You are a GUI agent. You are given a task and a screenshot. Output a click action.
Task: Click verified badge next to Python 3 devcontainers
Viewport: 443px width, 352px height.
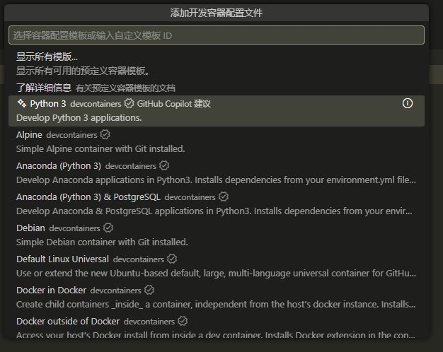[x=129, y=104]
